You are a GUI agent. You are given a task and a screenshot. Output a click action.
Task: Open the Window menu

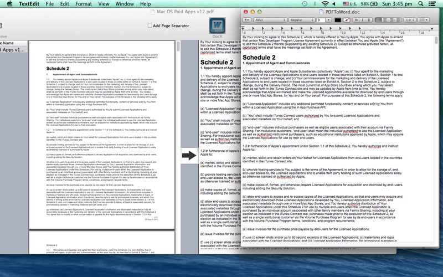coord(125,4)
